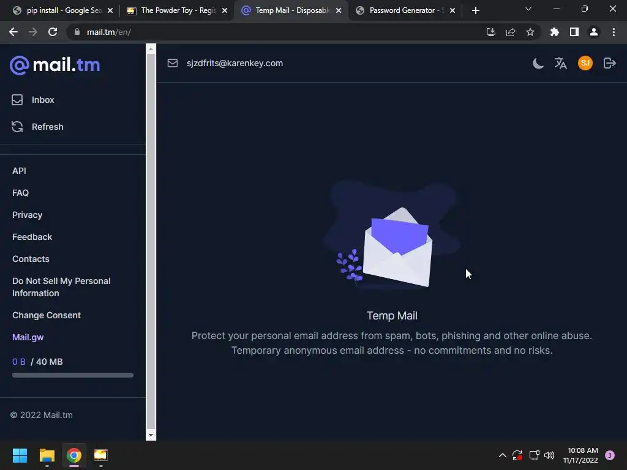Viewport: 627px width, 470px height.
Task: Visit the Mail.gw link
Action: point(28,337)
